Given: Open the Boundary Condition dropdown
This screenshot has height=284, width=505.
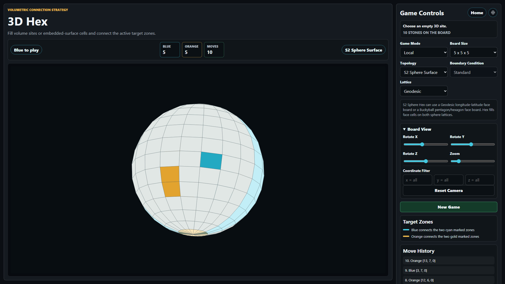Looking at the screenshot, I should 473,72.
